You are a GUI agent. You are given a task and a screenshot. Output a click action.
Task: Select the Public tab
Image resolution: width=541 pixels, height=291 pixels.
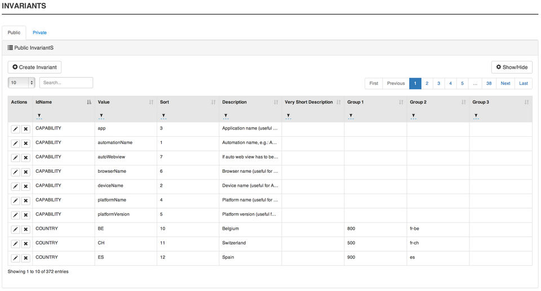14,33
